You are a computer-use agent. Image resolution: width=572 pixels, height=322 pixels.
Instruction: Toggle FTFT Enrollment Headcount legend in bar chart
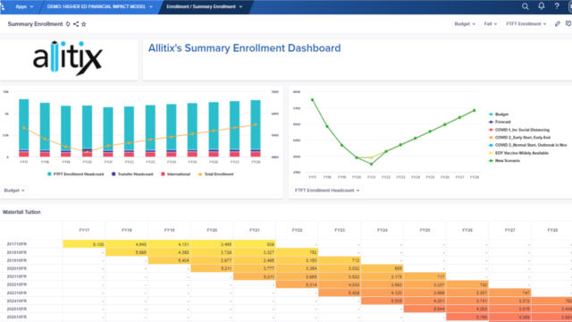pos(75,174)
